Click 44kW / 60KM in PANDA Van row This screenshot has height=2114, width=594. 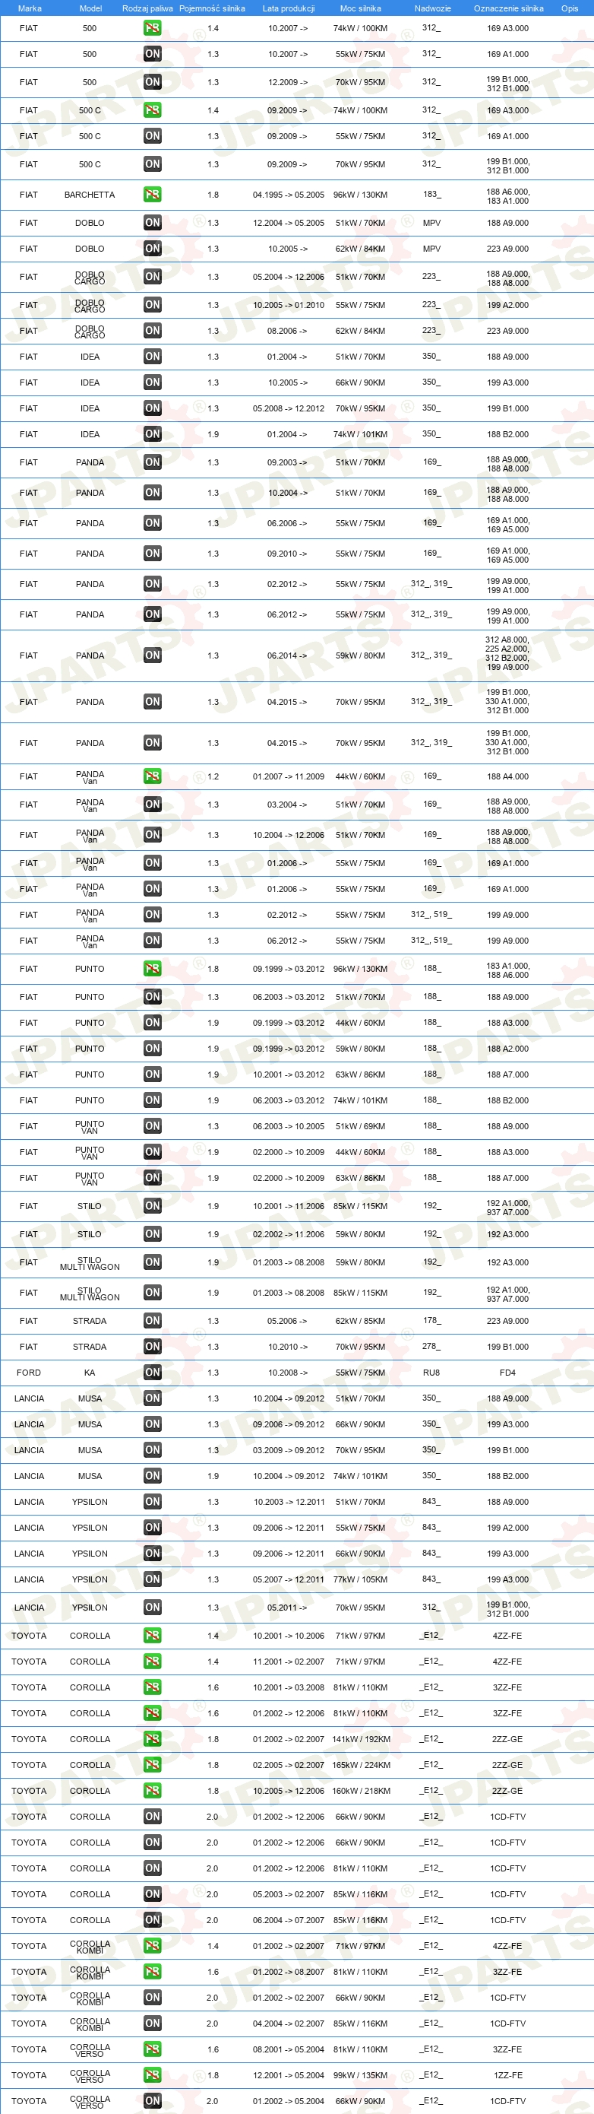pos(361,776)
